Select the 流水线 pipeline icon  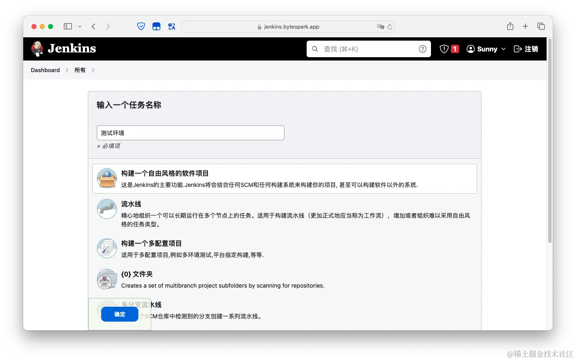pos(106,209)
